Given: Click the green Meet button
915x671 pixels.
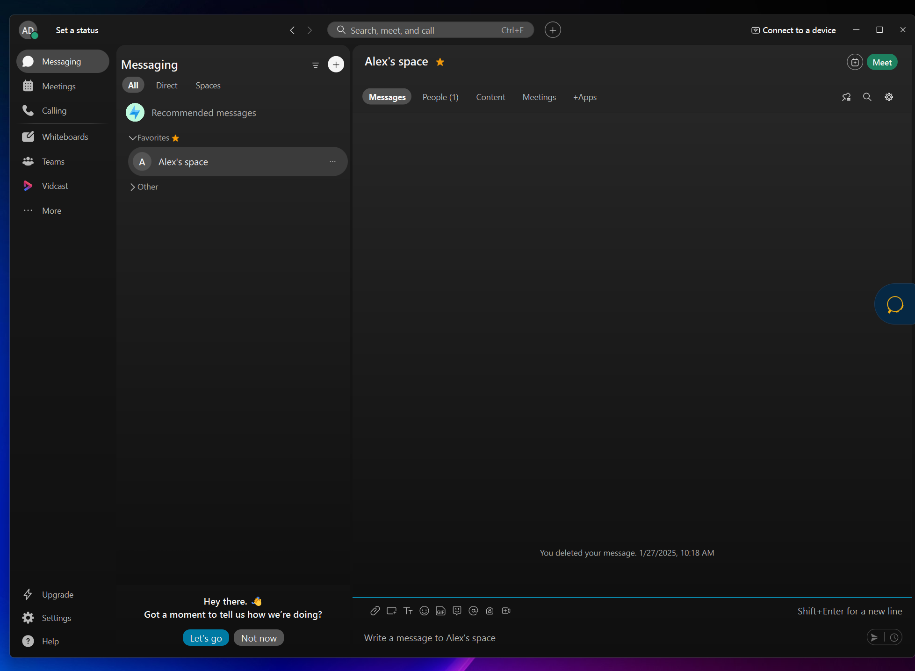Looking at the screenshot, I should click(882, 63).
